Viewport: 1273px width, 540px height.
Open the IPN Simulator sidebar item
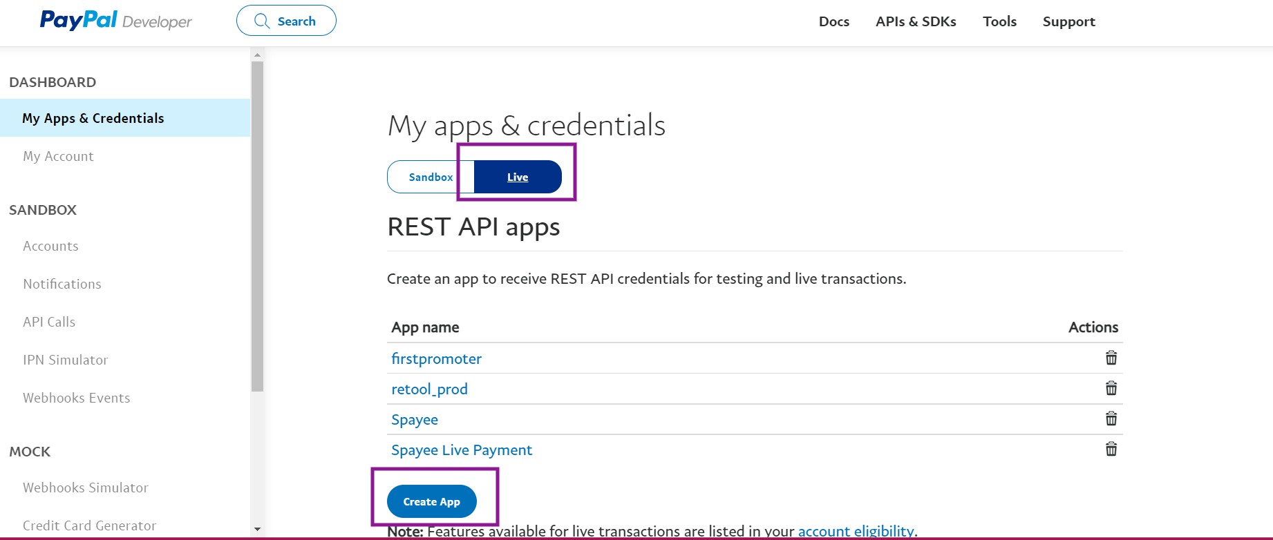66,360
